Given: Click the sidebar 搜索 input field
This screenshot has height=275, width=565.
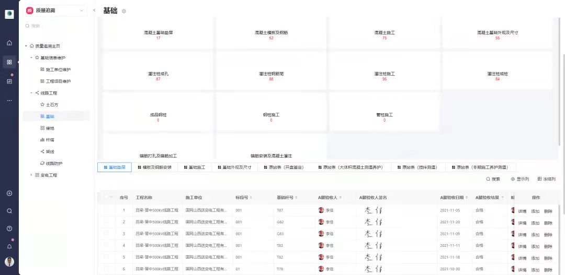Looking at the screenshot, I should [x=56, y=26].
